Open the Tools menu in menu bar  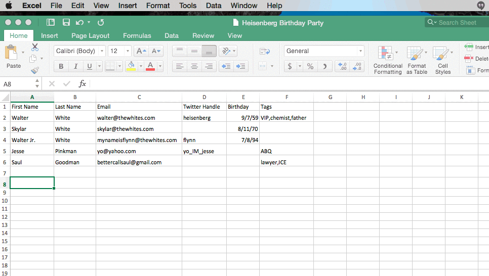(x=188, y=6)
